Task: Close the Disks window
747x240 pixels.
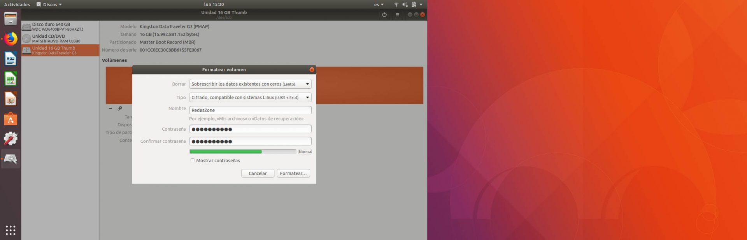Action: pyautogui.click(x=423, y=14)
